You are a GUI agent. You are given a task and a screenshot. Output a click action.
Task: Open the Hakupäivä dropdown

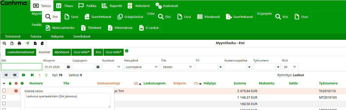click(x=142, y=67)
